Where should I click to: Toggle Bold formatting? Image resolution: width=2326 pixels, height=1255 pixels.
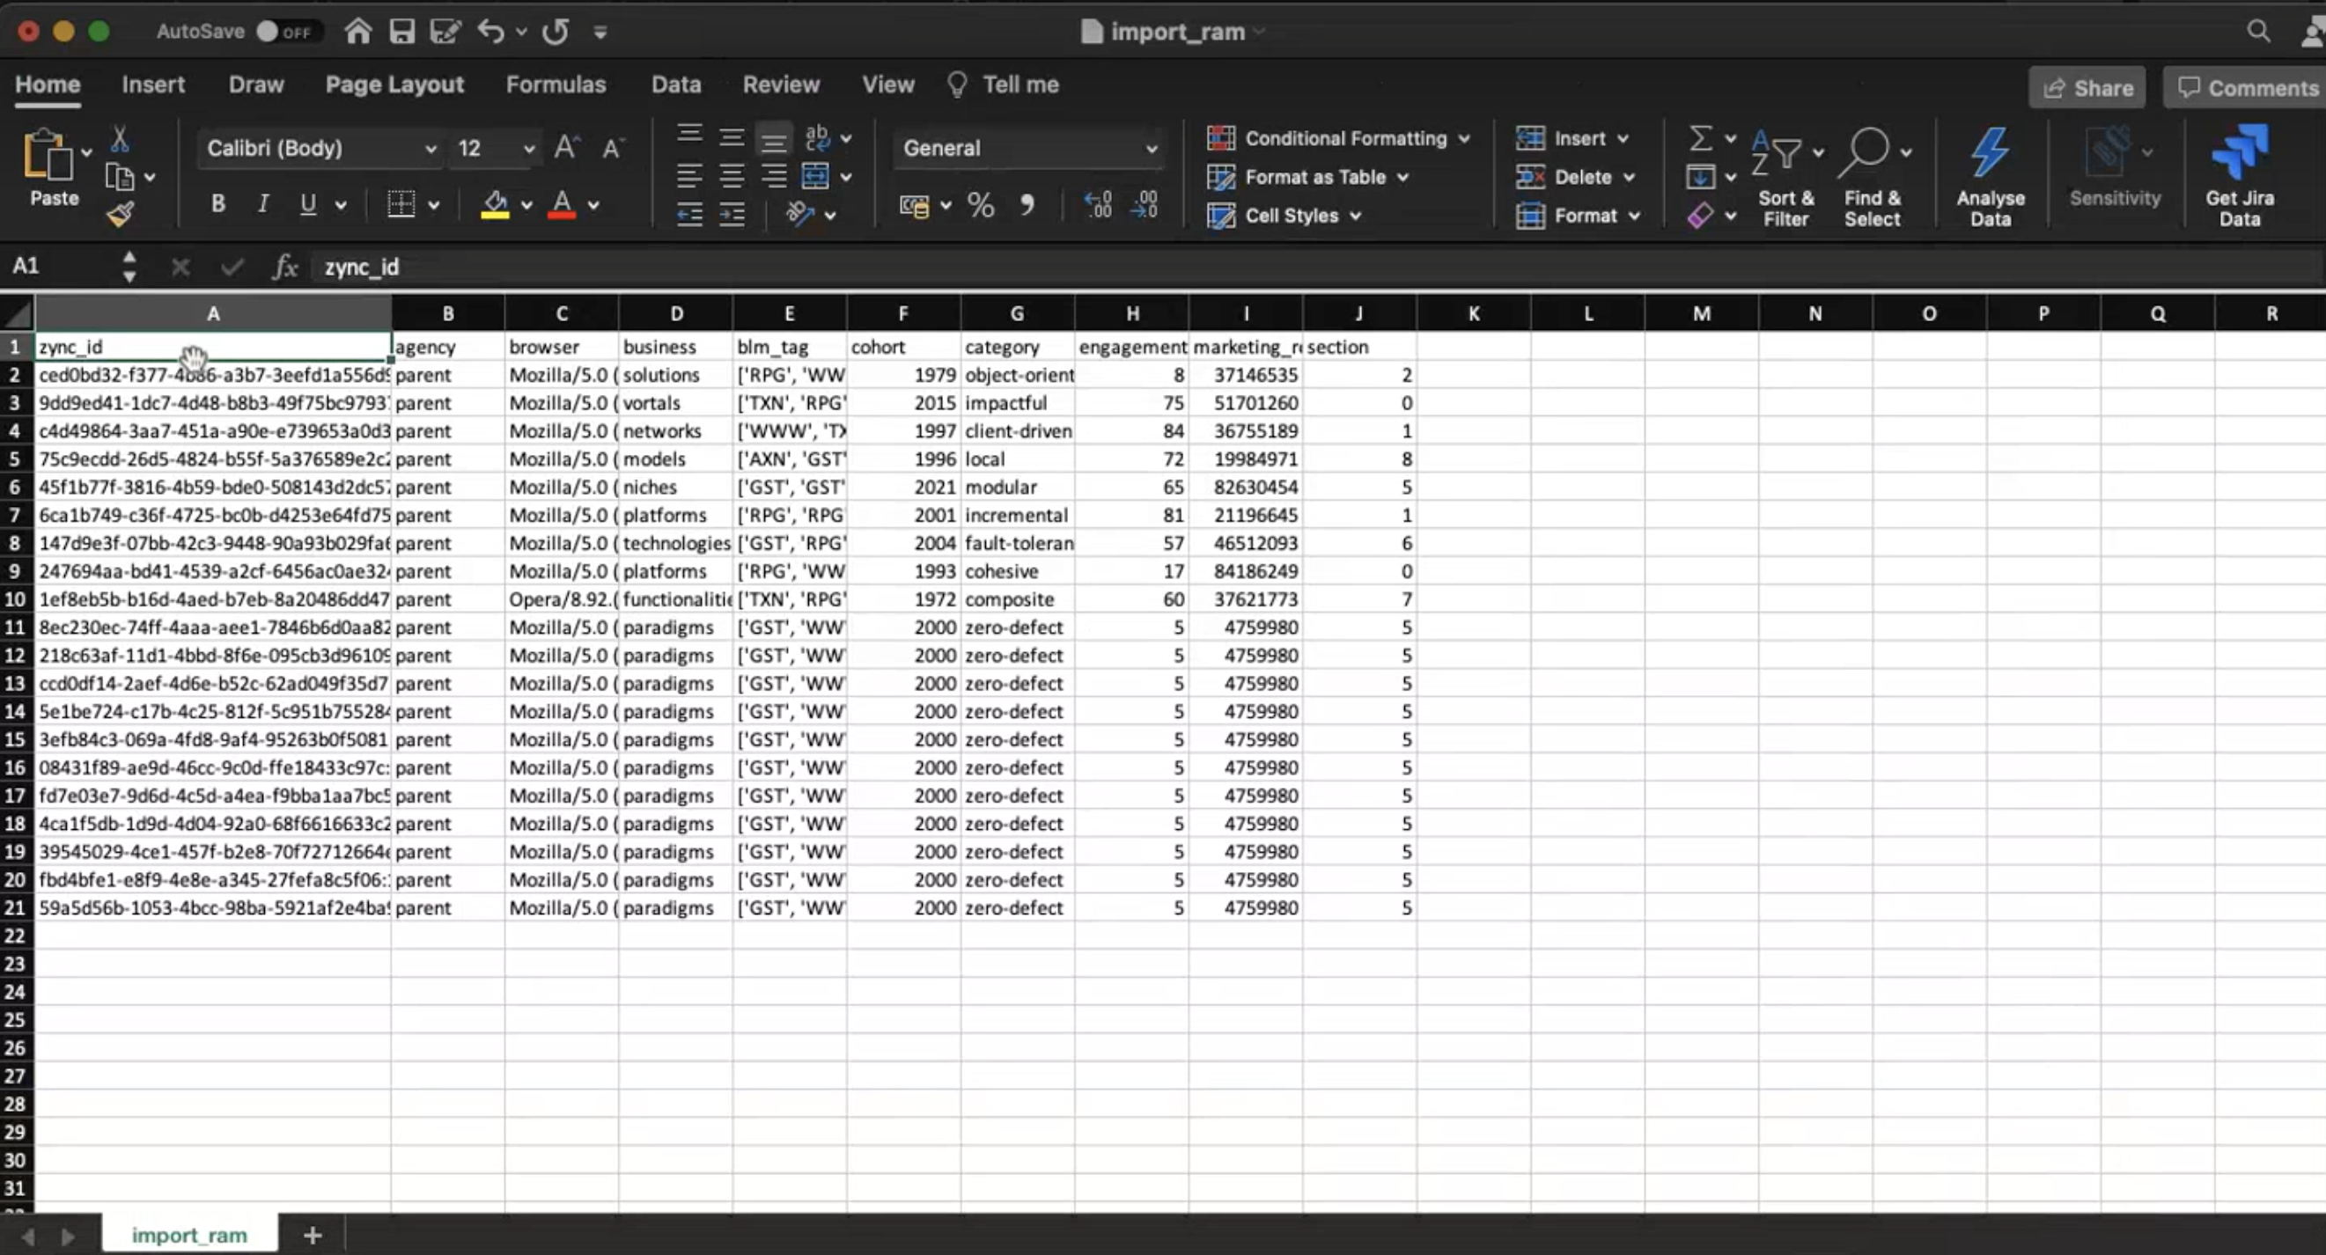[x=217, y=204]
